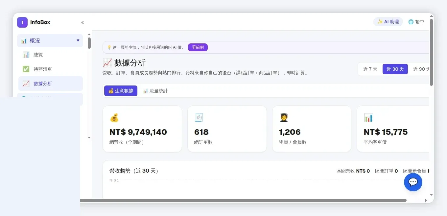The width and height of the screenshot is (447, 216).
Task: Open 總覽 in the sidebar
Action: (50, 55)
